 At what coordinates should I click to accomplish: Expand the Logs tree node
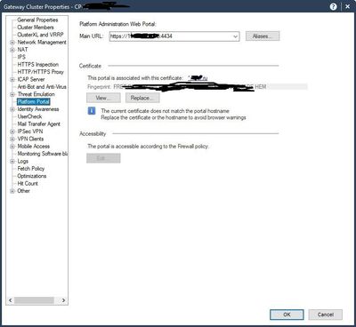[x=12, y=162]
